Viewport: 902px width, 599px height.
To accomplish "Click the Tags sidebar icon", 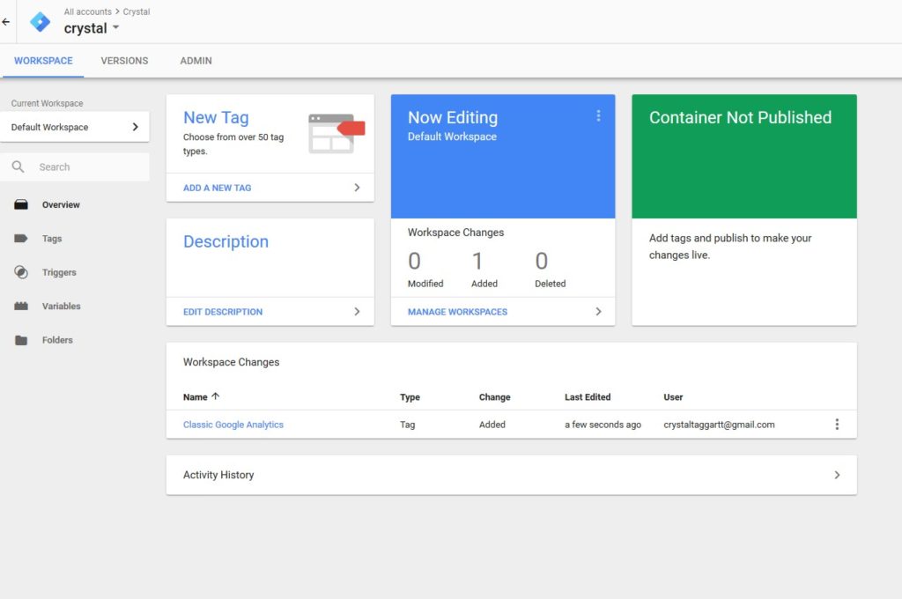I will [21, 238].
